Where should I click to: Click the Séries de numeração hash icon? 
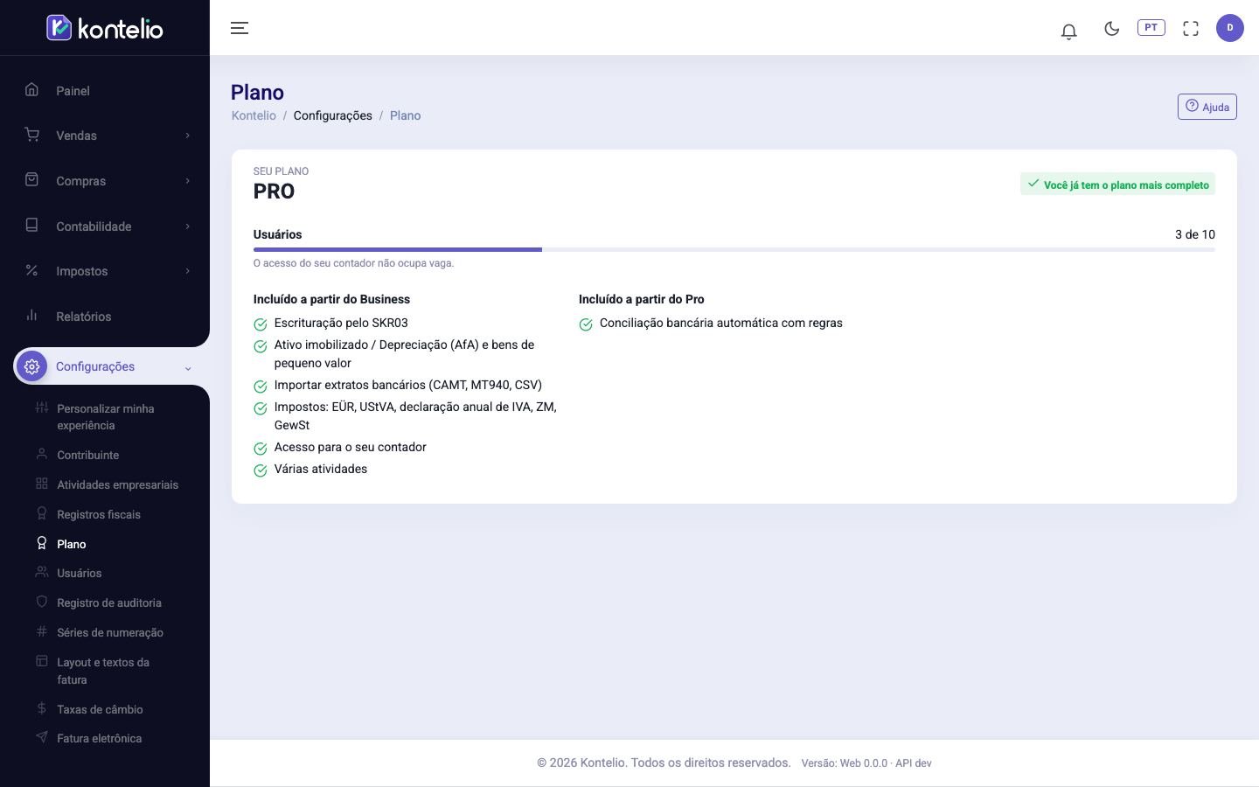[x=41, y=631]
